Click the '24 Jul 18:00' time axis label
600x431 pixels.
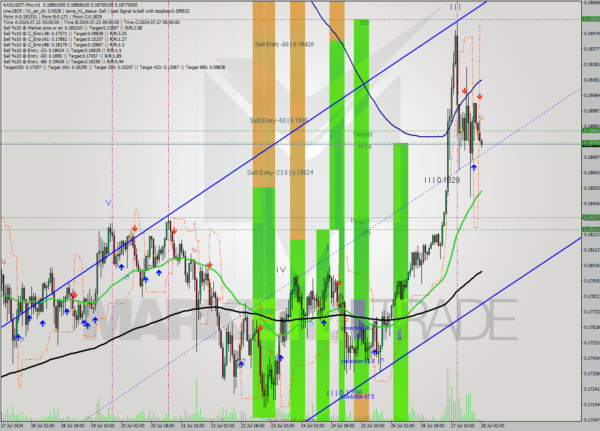[342, 426]
